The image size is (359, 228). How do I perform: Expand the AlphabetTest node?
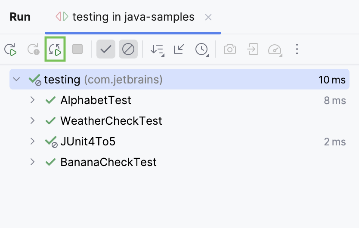(x=32, y=100)
